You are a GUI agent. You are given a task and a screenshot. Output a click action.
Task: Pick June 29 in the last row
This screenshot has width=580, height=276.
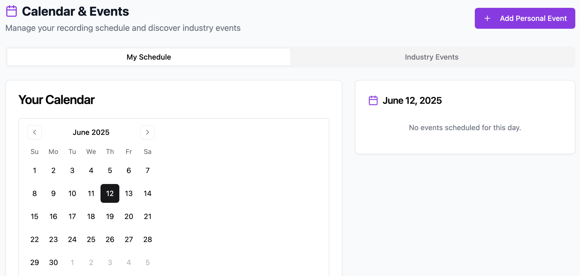[x=35, y=262]
